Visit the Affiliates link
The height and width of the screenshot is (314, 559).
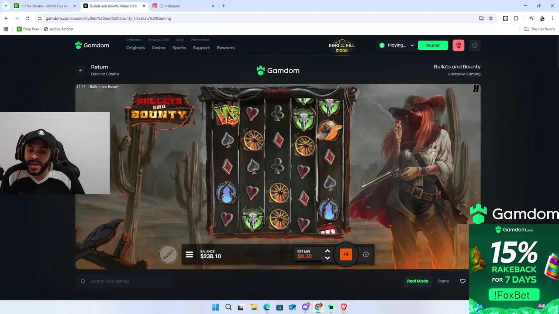[134, 40]
